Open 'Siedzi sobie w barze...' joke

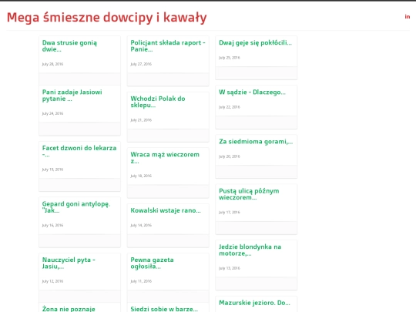coord(164,309)
